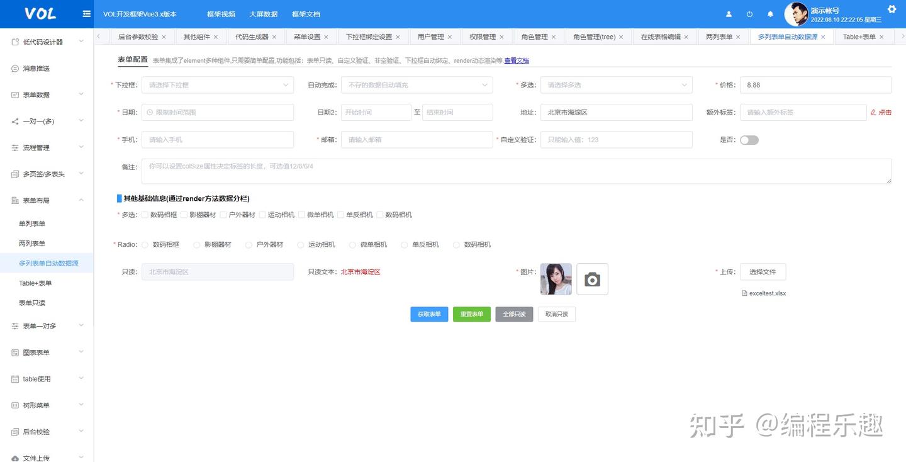Click the user profile icon in header
The height and width of the screenshot is (462, 906).
tap(729, 14)
